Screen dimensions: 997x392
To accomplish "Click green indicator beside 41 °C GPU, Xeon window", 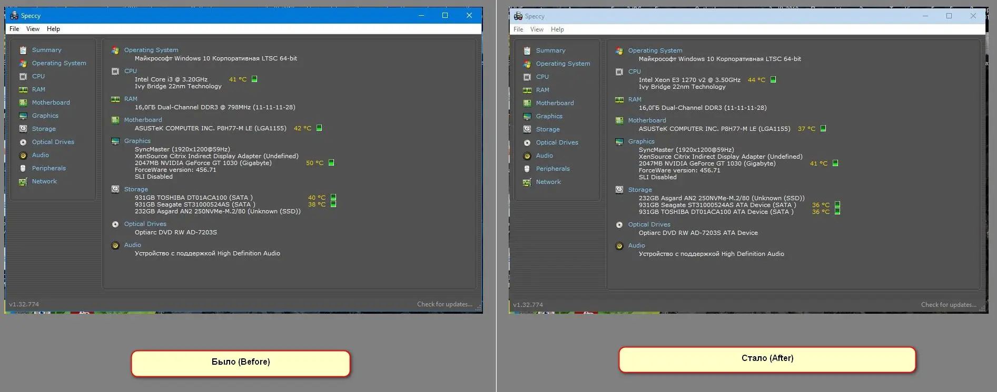I will click(835, 163).
